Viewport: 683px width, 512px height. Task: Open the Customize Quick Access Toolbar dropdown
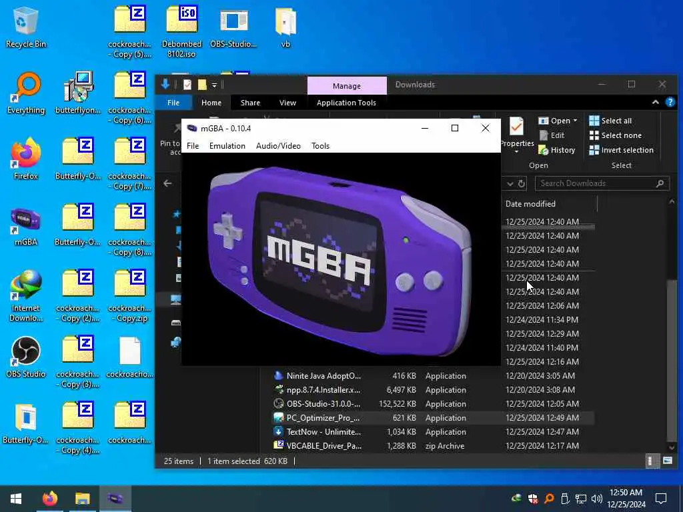[214, 85]
